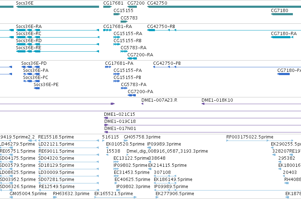Click EST EK165521.5prime

(x=116, y=197)
